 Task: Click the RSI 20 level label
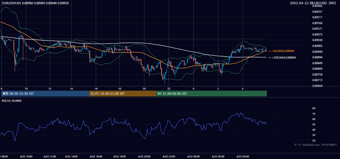point(314,140)
